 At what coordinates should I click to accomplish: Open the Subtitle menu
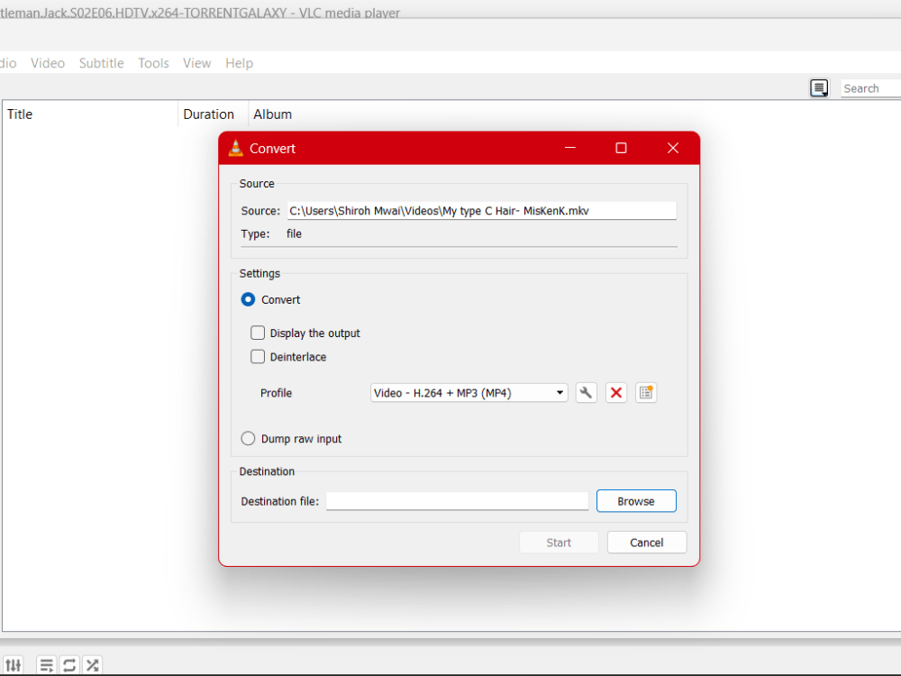click(101, 63)
